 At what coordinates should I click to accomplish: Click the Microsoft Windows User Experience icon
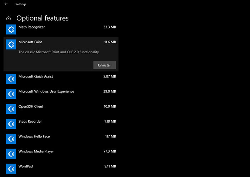click(x=11, y=94)
